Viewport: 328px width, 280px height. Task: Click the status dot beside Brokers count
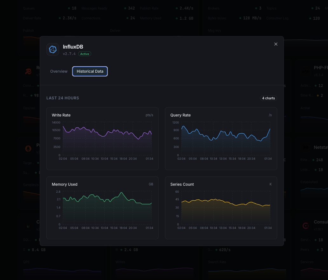(256, 8)
